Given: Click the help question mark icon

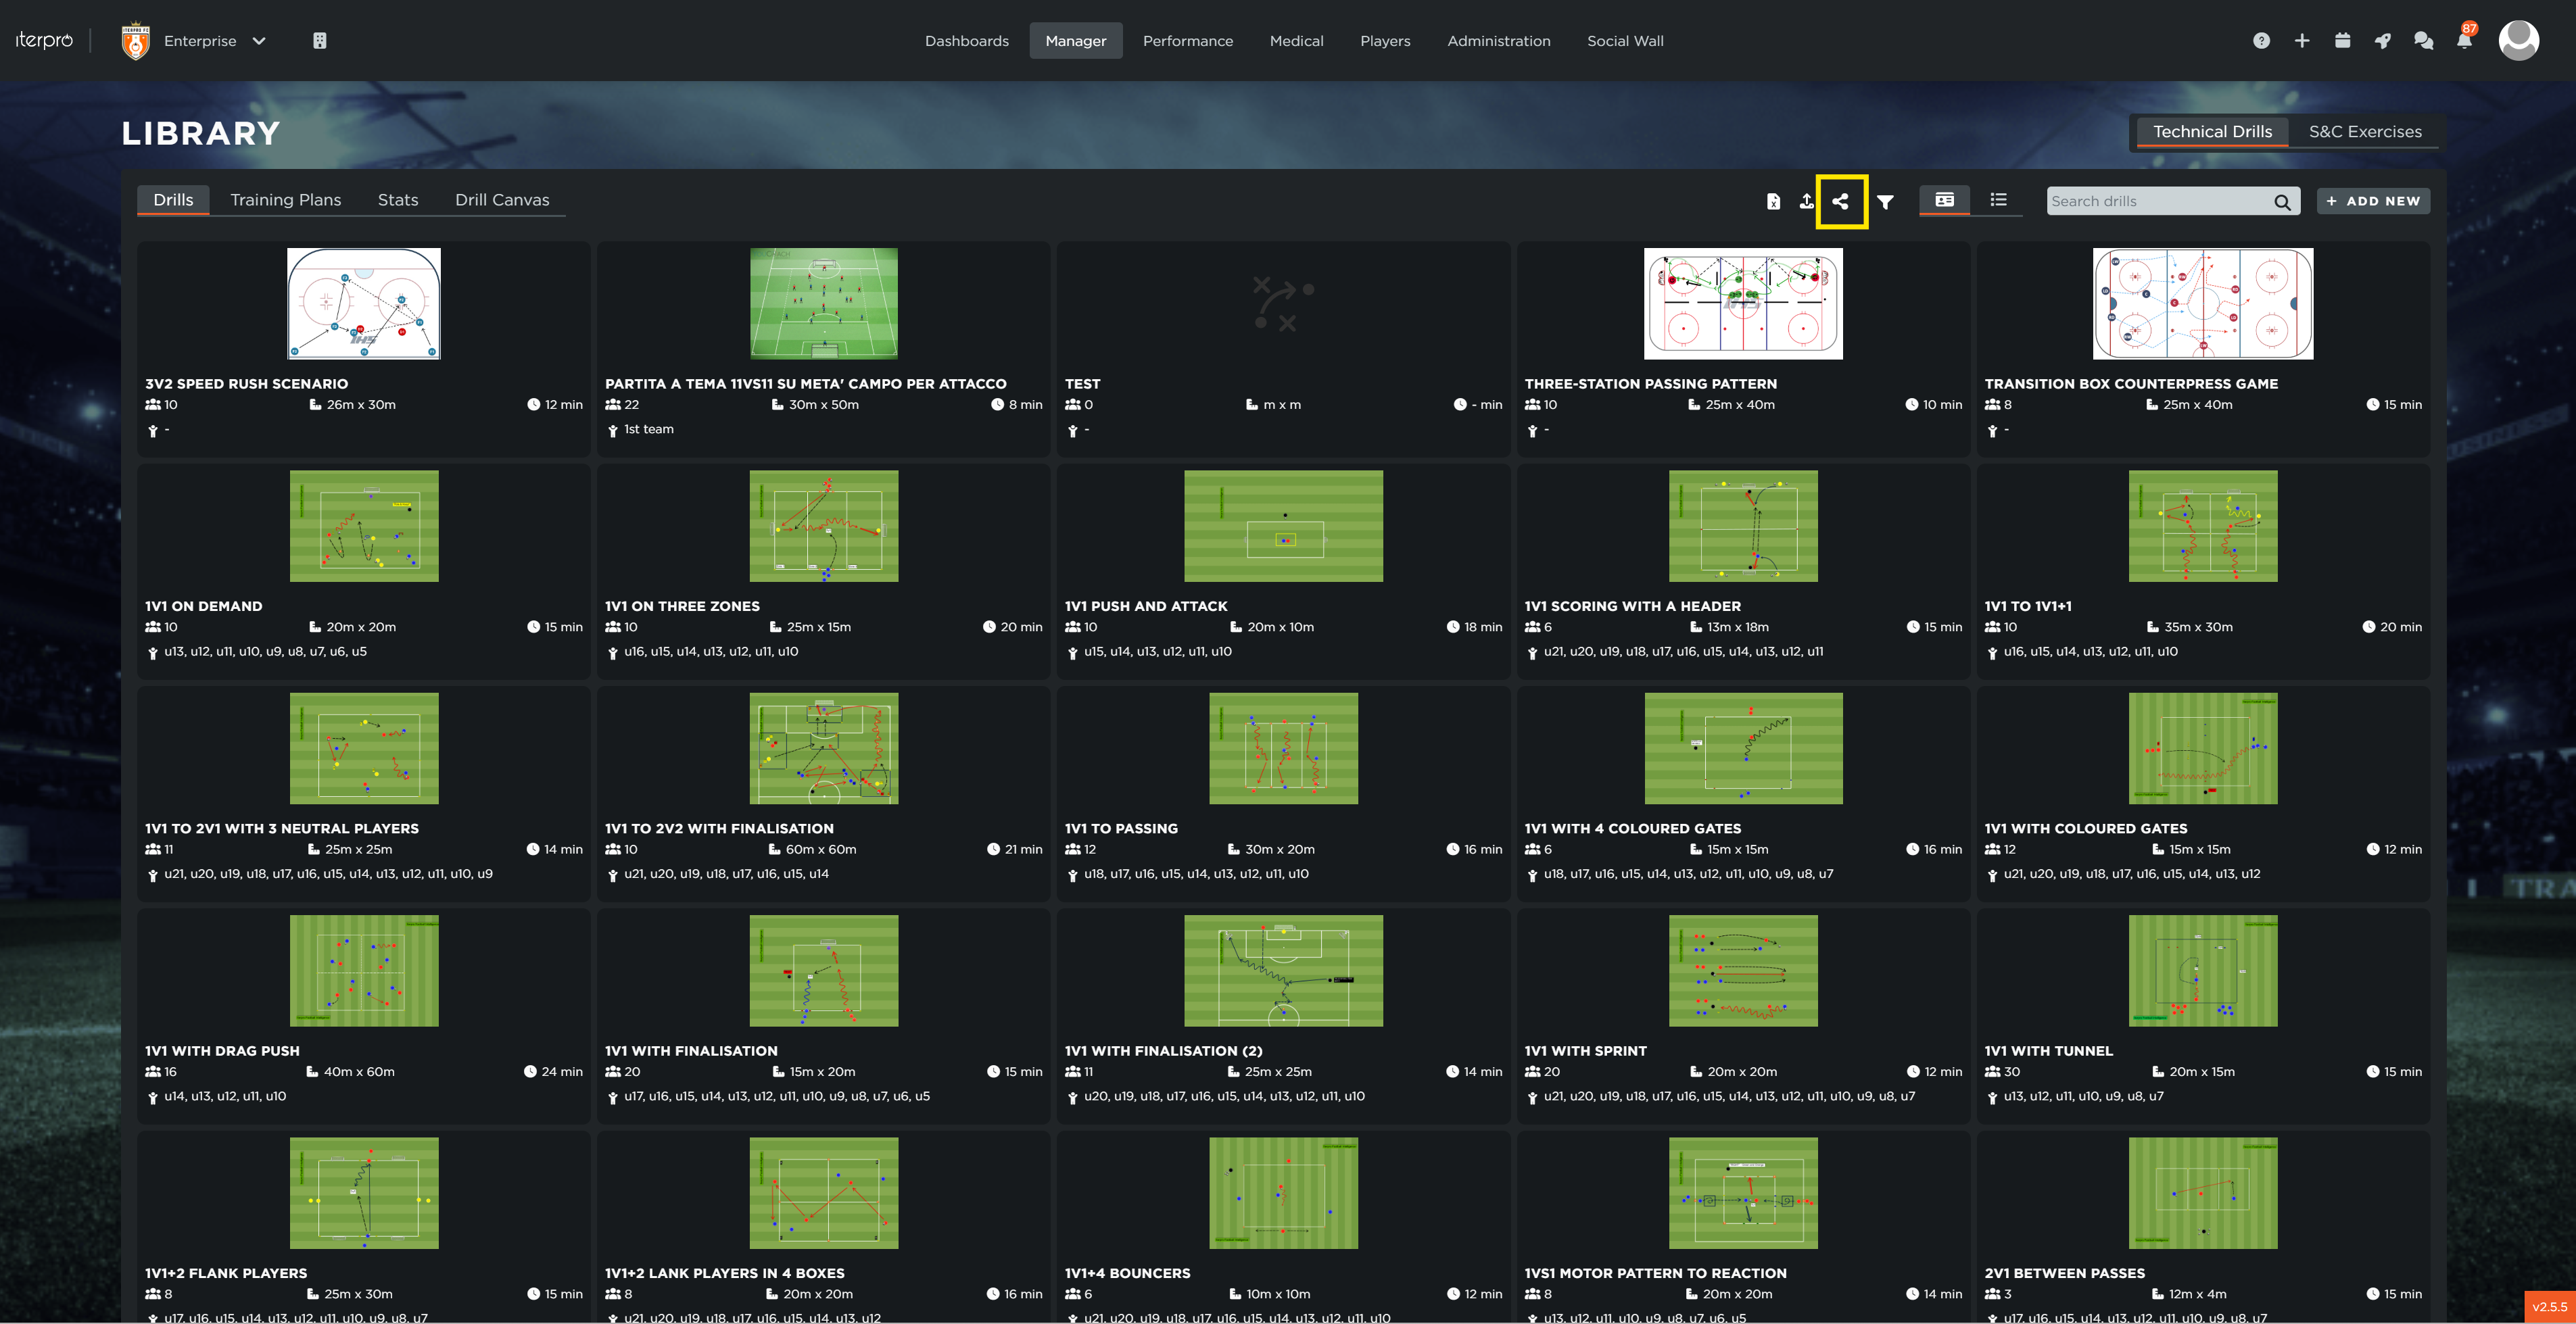Looking at the screenshot, I should (2261, 41).
